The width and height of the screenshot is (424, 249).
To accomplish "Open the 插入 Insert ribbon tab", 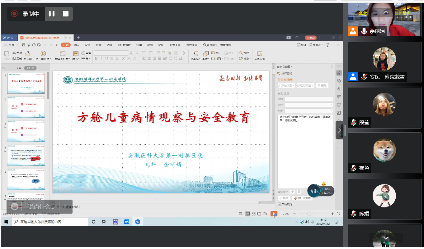I will [77, 45].
